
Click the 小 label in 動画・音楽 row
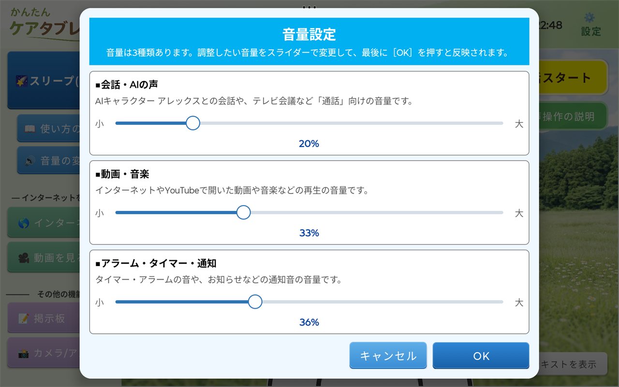pyautogui.click(x=100, y=213)
